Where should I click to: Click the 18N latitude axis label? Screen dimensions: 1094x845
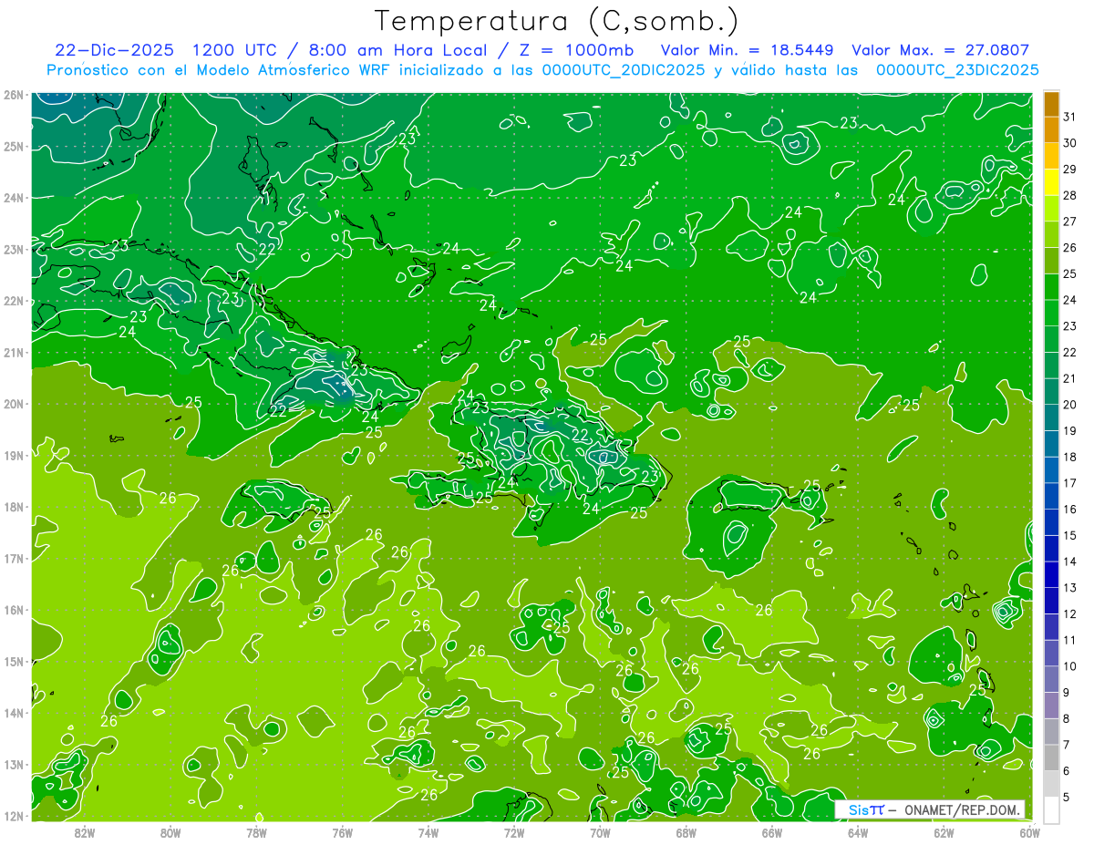(13, 507)
